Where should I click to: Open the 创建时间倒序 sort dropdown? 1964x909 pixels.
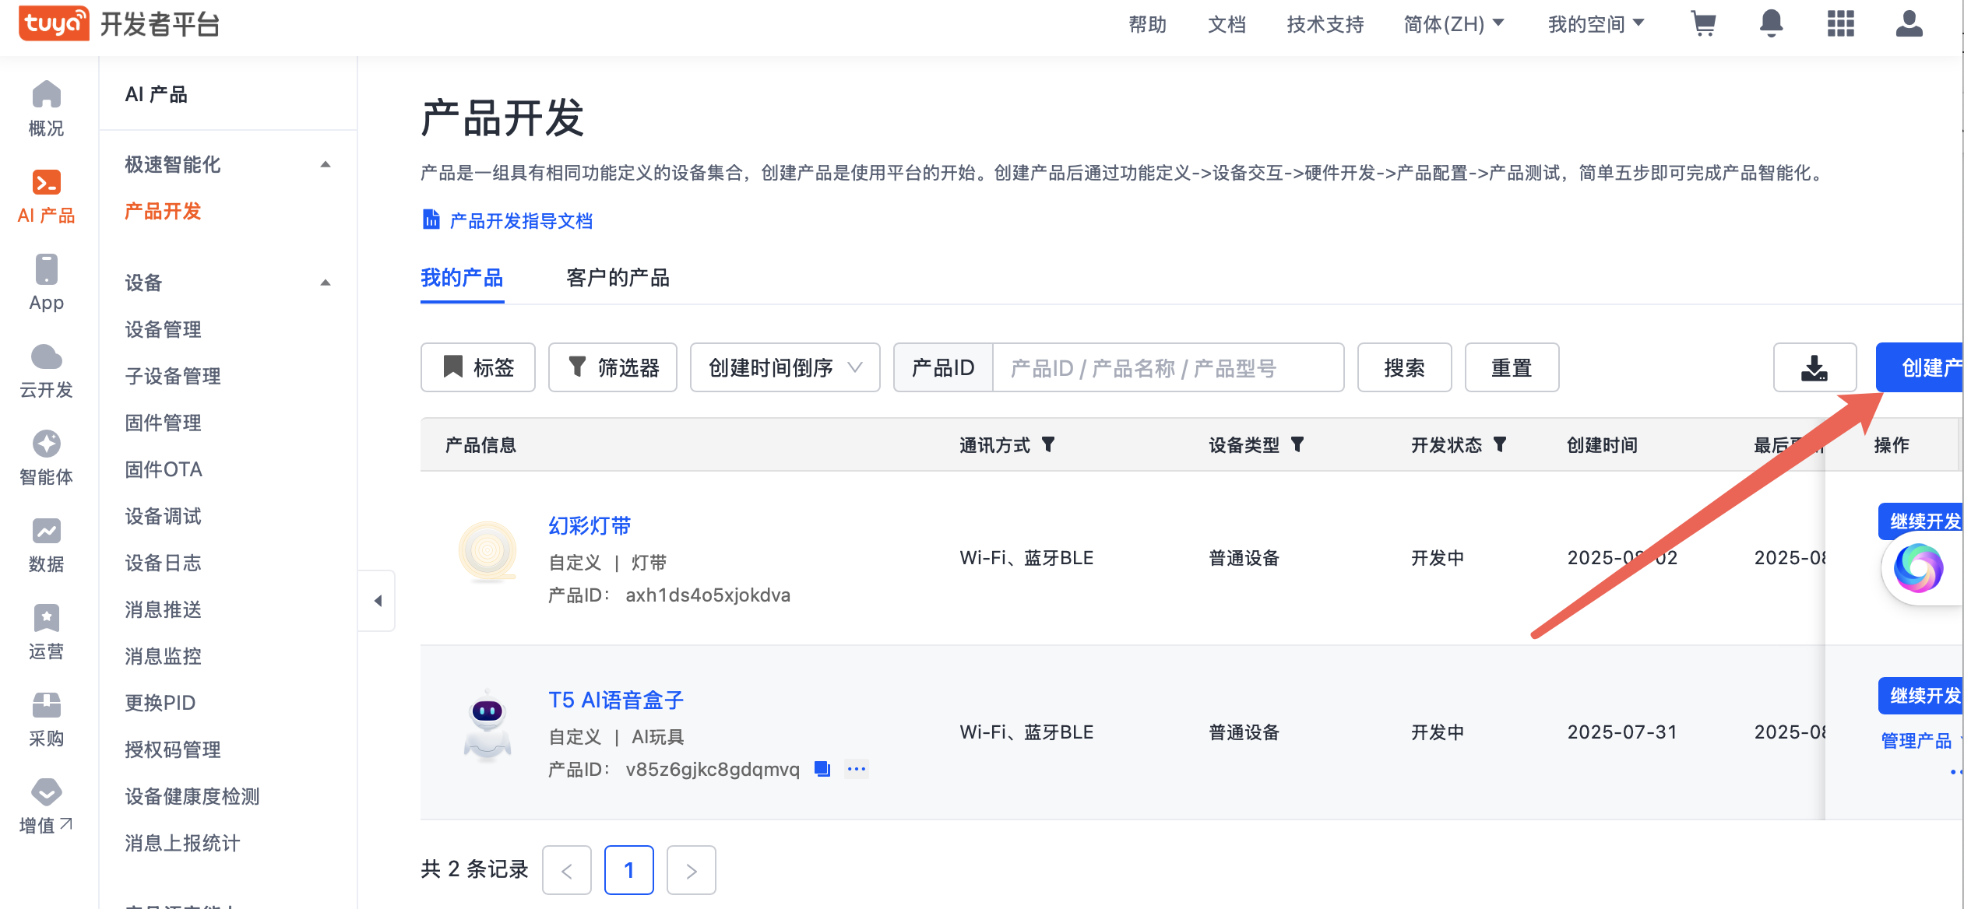pyautogui.click(x=784, y=367)
